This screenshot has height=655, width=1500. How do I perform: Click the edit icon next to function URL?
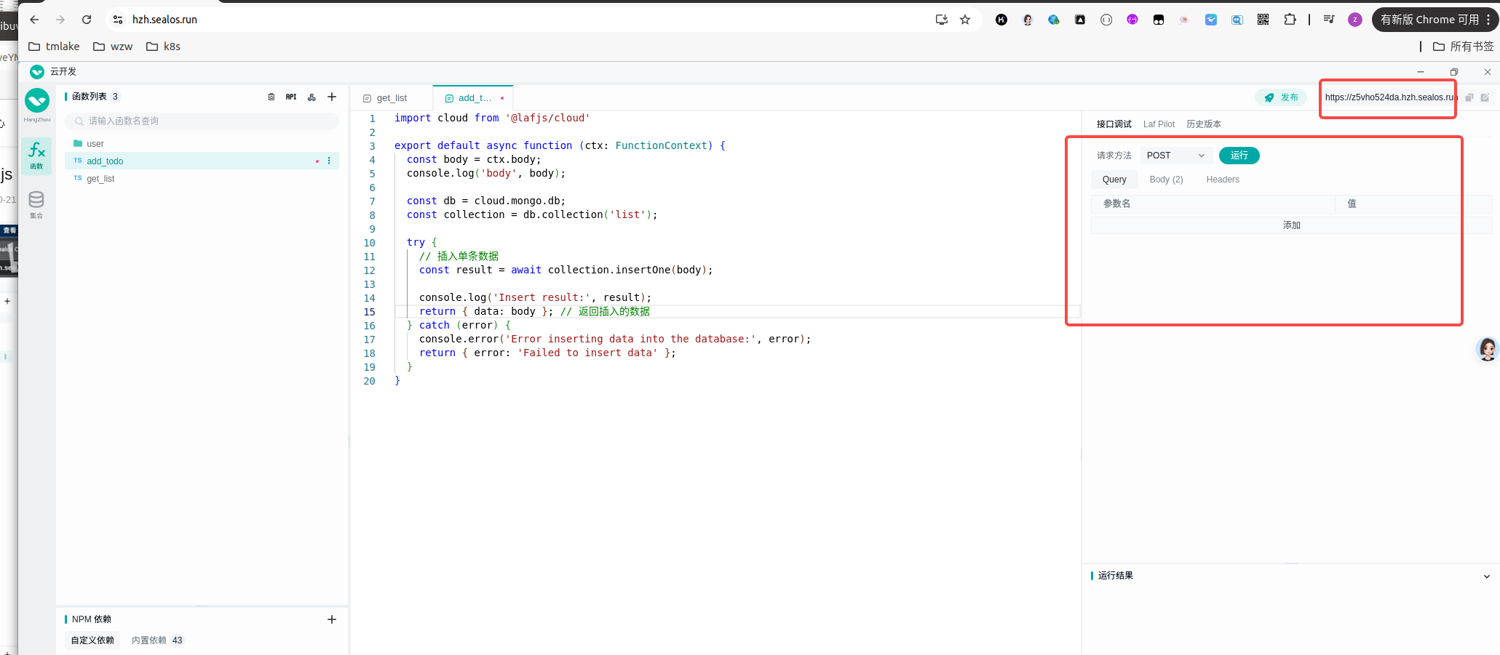click(1485, 97)
